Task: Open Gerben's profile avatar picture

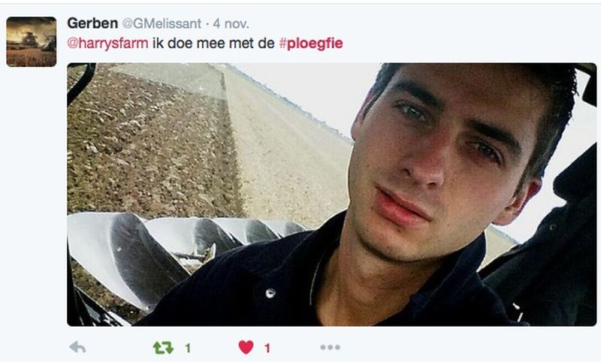Action: [x=32, y=42]
